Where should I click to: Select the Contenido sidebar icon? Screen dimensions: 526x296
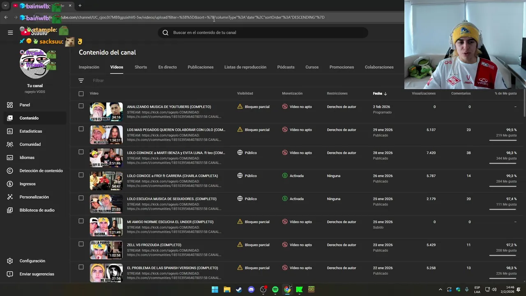pos(10,118)
